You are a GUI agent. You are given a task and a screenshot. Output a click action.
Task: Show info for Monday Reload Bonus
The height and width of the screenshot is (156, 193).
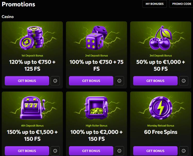(183, 151)
